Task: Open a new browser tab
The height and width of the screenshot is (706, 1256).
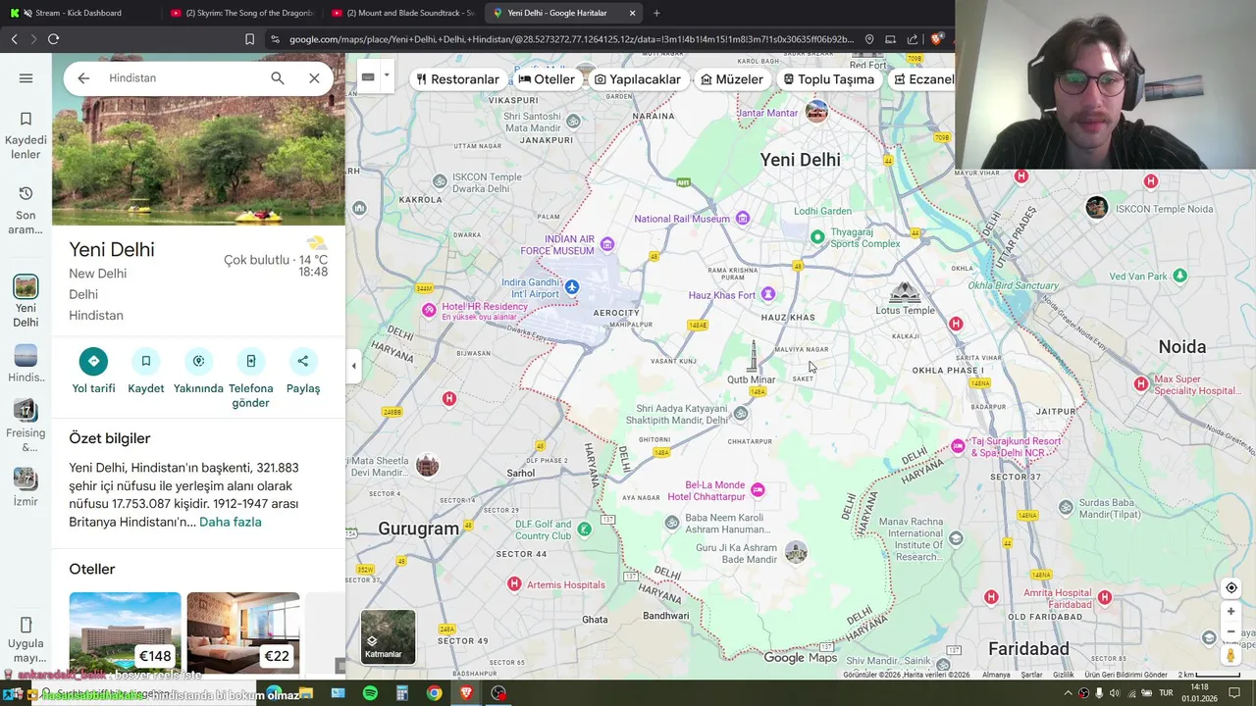Action: pyautogui.click(x=656, y=13)
